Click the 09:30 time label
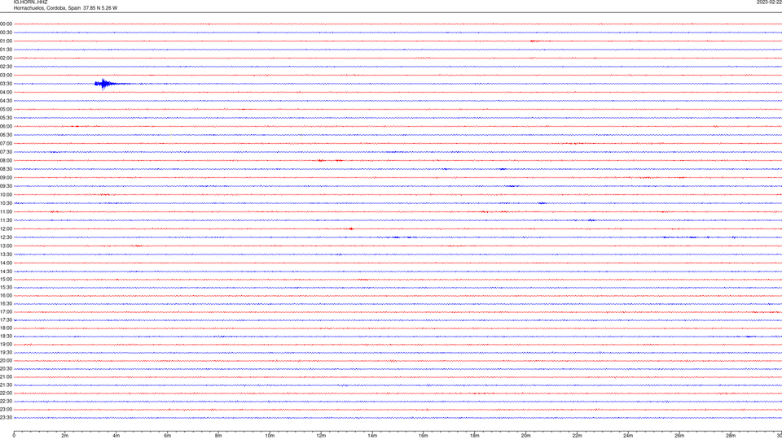The height and width of the screenshot is (439, 782). click(6, 186)
